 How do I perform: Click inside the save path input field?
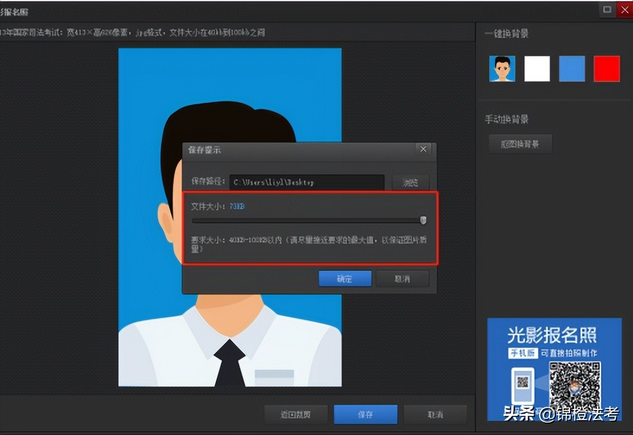pyautogui.click(x=306, y=182)
